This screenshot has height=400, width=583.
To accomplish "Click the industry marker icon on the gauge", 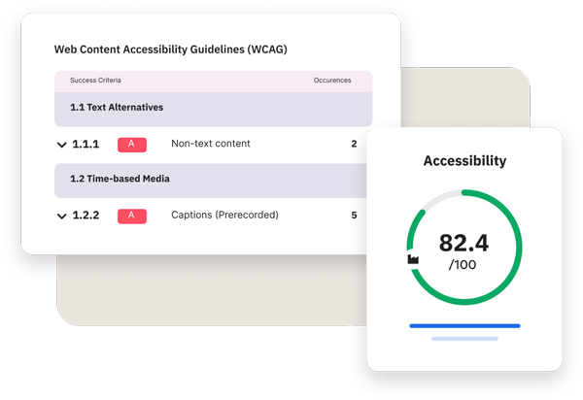I will coord(412,259).
